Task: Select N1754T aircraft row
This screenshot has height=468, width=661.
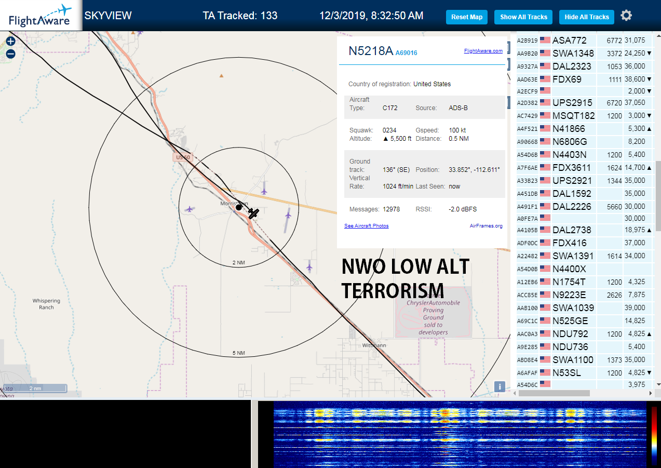Action: pyautogui.click(x=585, y=282)
